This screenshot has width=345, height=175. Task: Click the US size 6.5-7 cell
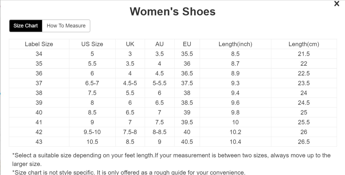(92, 83)
